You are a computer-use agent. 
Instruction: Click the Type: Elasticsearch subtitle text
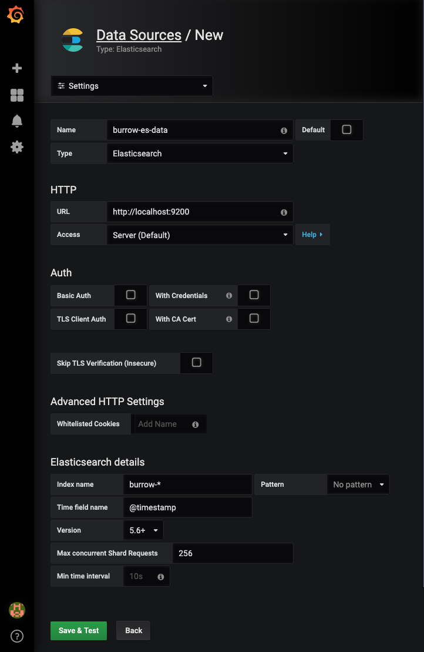click(x=129, y=49)
